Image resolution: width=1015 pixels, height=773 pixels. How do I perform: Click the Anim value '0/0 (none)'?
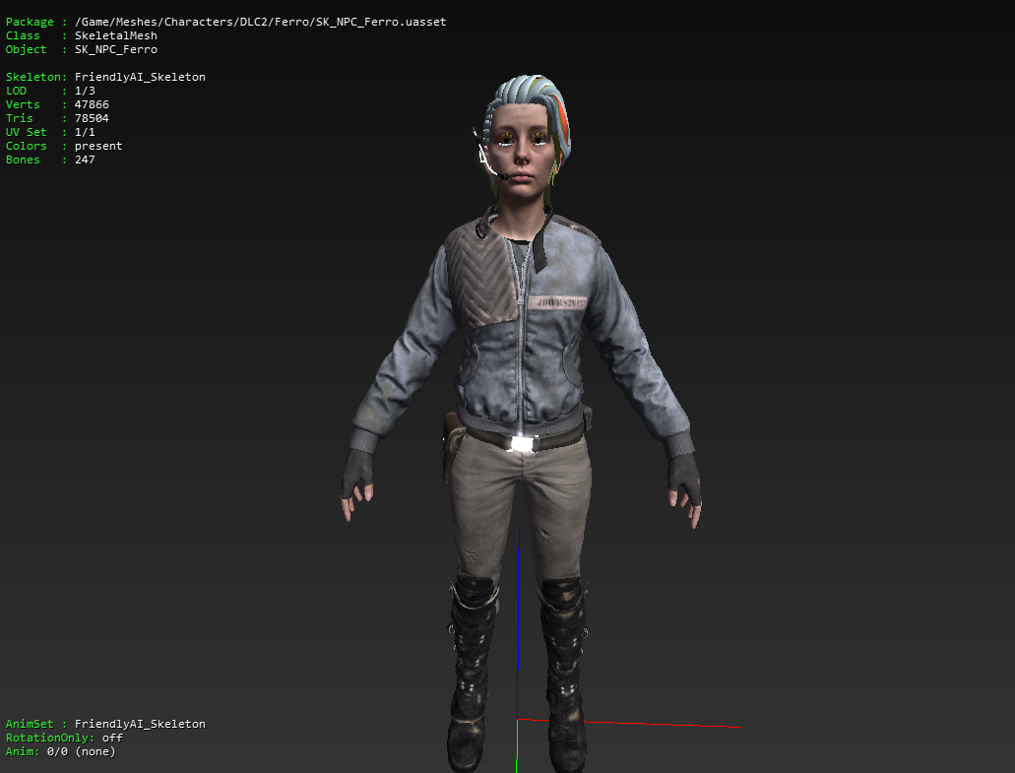pos(82,751)
